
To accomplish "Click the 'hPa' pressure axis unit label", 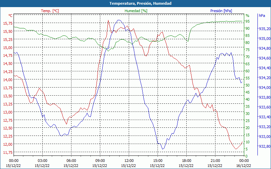I will [262, 16].
